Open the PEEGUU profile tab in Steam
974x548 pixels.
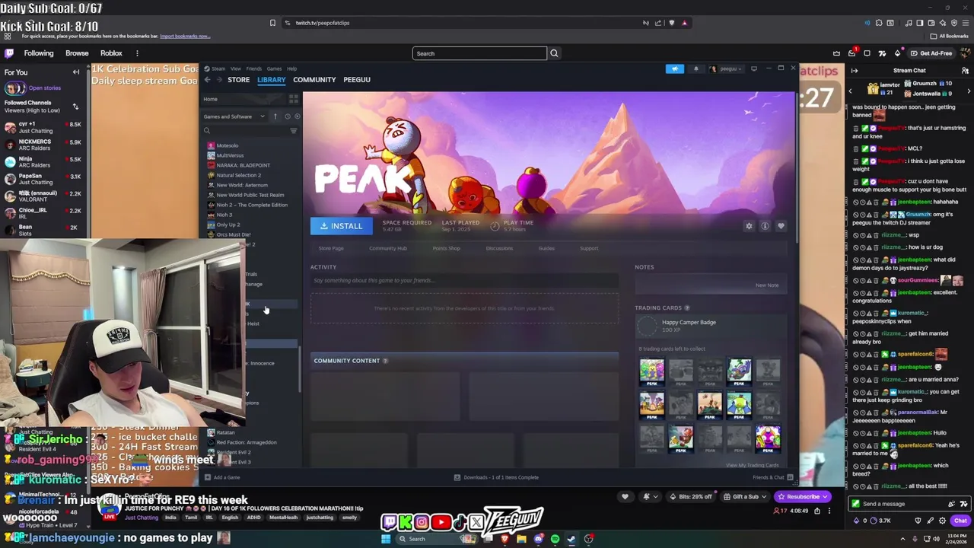pos(357,80)
